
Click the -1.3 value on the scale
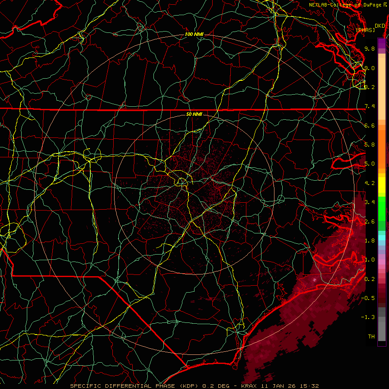tap(368, 317)
